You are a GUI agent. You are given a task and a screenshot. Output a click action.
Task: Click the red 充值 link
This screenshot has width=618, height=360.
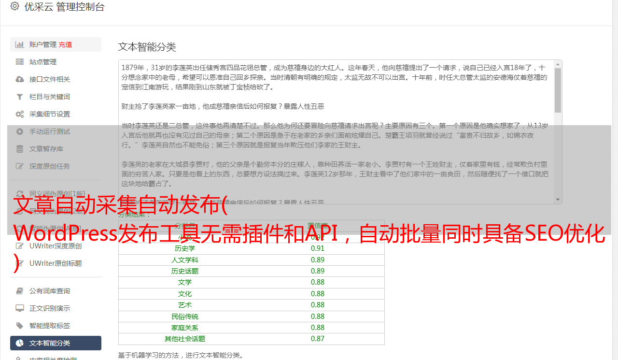point(65,44)
